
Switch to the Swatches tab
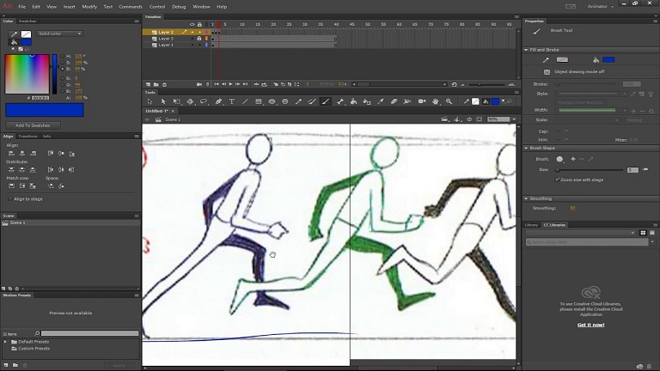tap(29, 21)
